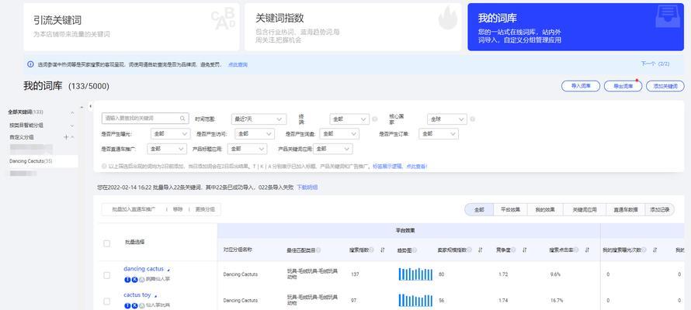
Task: Open the 是否直通车推广 dropdown
Action: click(167, 149)
